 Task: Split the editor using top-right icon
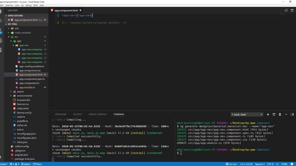[292, 10]
